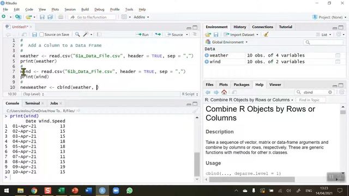
Task: Open the Import Dataset dropdown
Action: click(x=241, y=35)
